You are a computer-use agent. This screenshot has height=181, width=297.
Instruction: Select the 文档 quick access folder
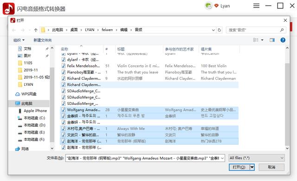pyautogui.click(x=27, y=49)
